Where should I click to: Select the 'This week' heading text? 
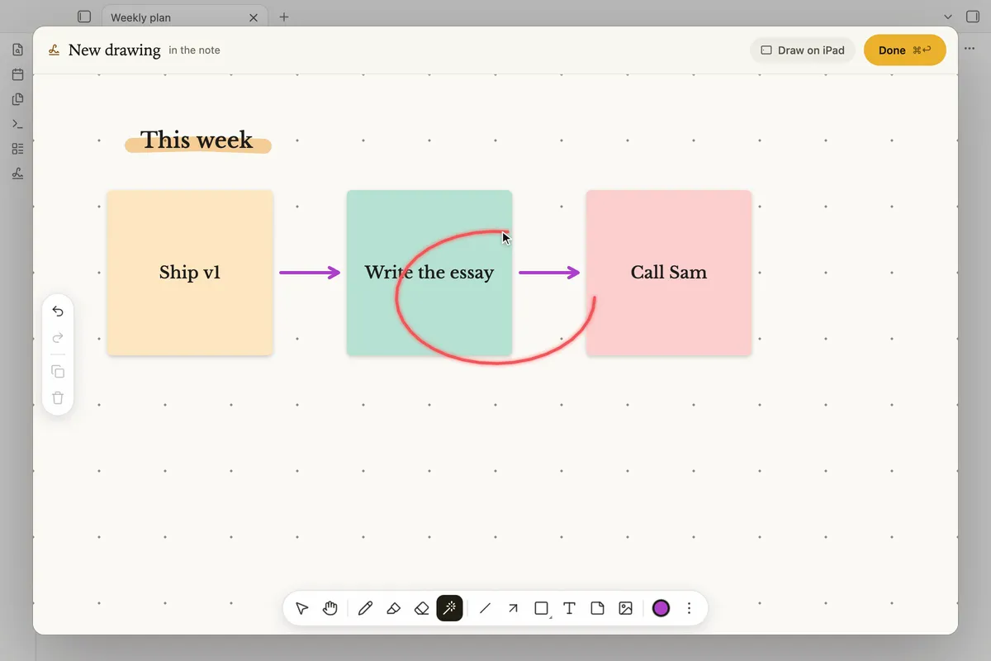coord(197,140)
